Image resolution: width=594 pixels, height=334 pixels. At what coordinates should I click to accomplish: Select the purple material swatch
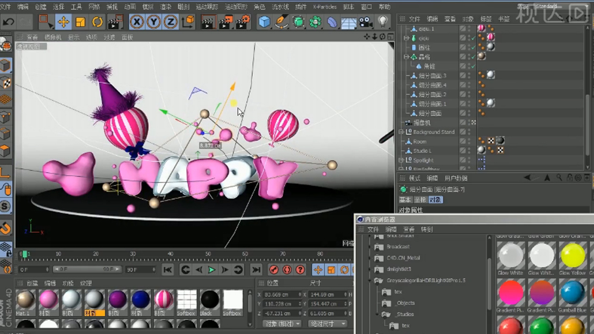pos(117,300)
